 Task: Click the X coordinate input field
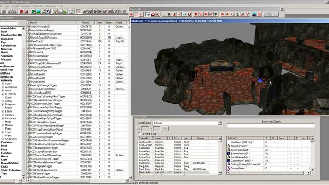pos(145,128)
